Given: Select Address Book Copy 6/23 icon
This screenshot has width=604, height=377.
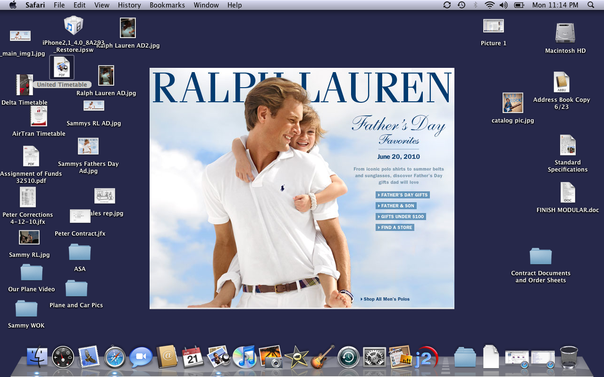Looking at the screenshot, I should 562,82.
